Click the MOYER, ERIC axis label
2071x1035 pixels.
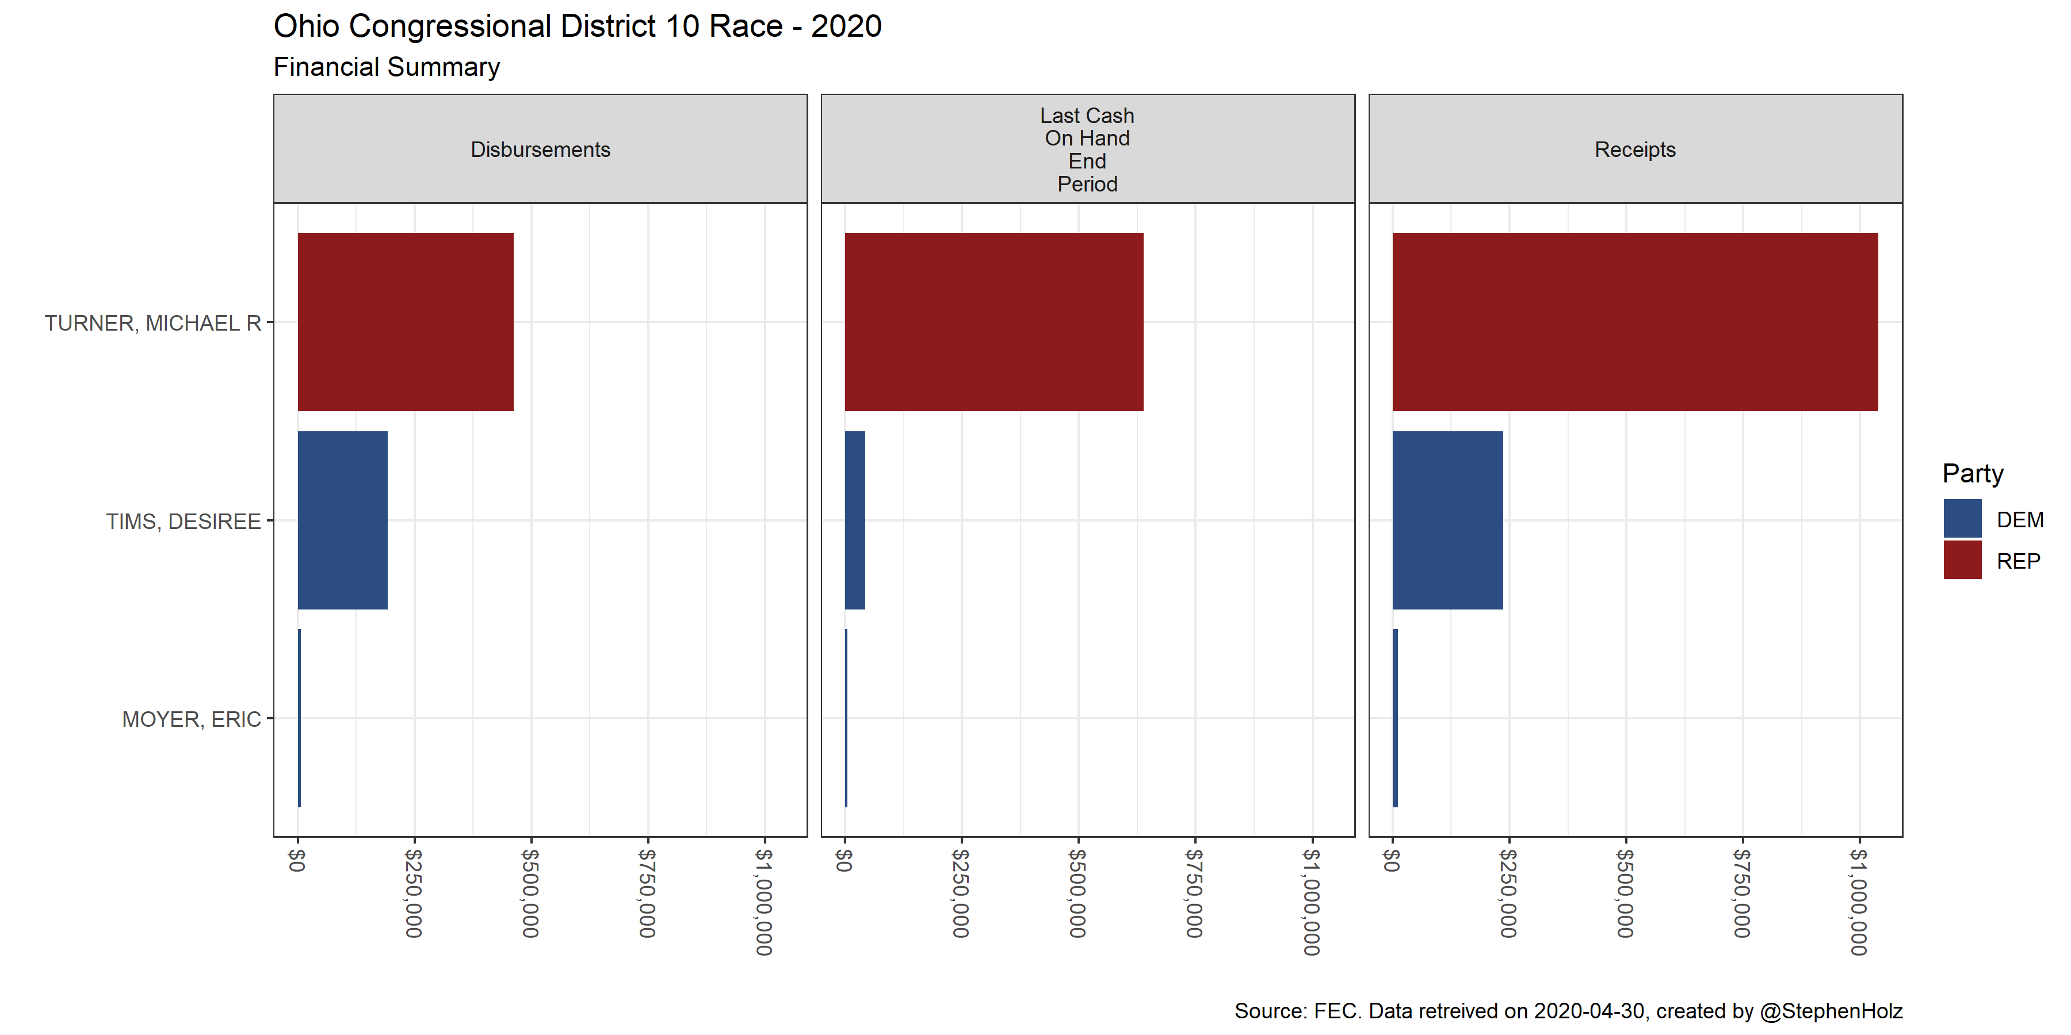click(192, 719)
